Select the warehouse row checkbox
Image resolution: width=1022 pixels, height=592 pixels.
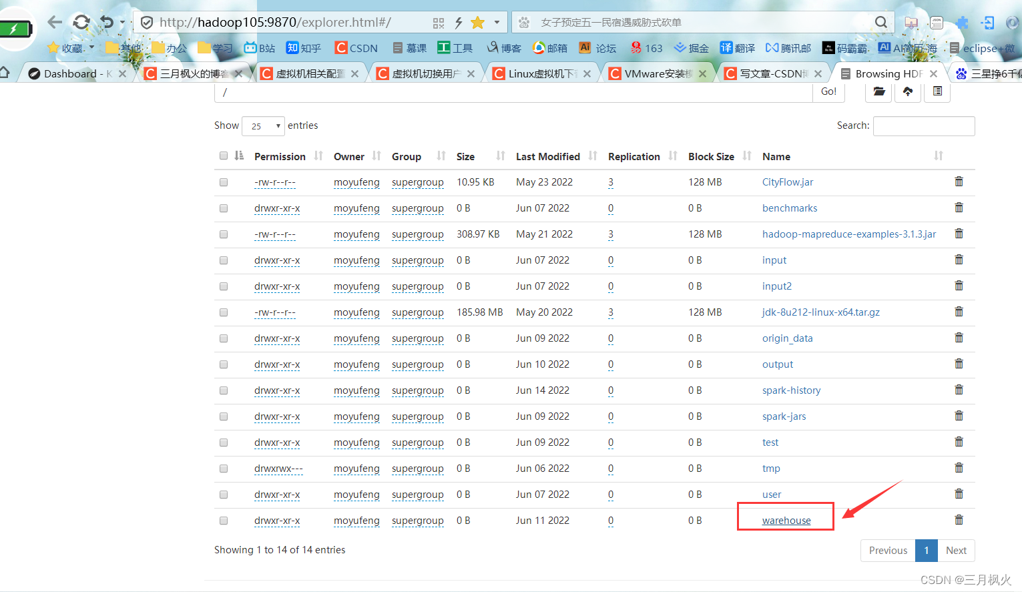tap(224, 521)
